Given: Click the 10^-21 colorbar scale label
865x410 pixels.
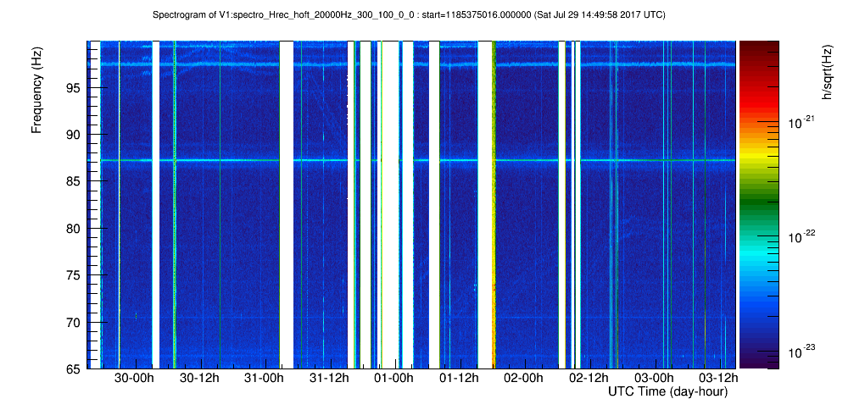Looking at the screenshot, I should coord(801,124).
